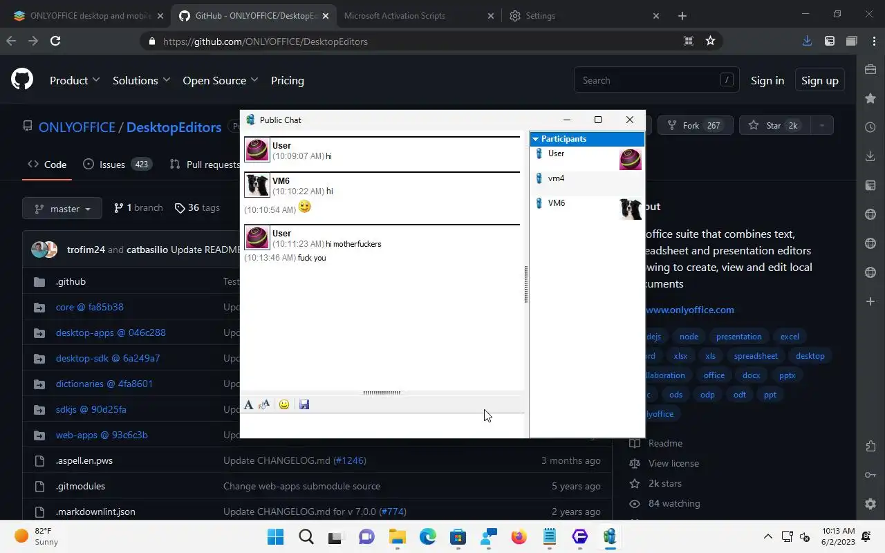Click the Sign up button
This screenshot has width=885, height=553.
pyautogui.click(x=820, y=80)
